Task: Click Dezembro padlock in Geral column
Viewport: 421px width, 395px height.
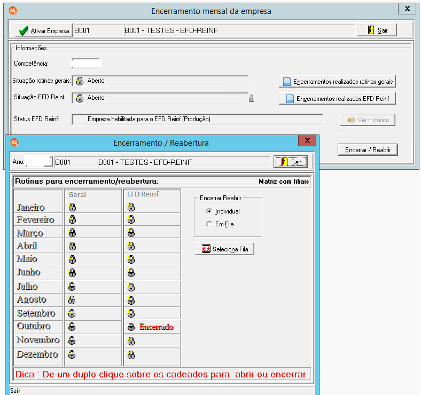Action: tap(72, 355)
